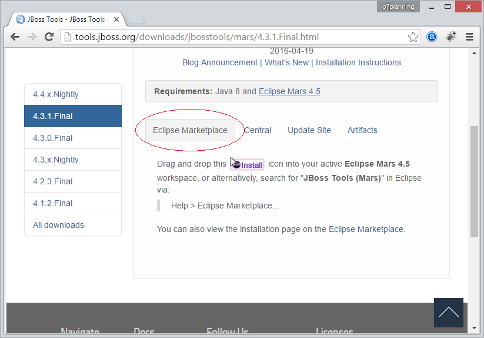Viewport: 484px width, 338px height.
Task: Select 4.2.3.Final in the sidebar
Action: [73, 181]
